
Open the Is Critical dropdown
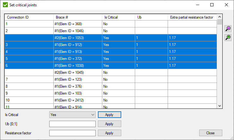pos(72,115)
